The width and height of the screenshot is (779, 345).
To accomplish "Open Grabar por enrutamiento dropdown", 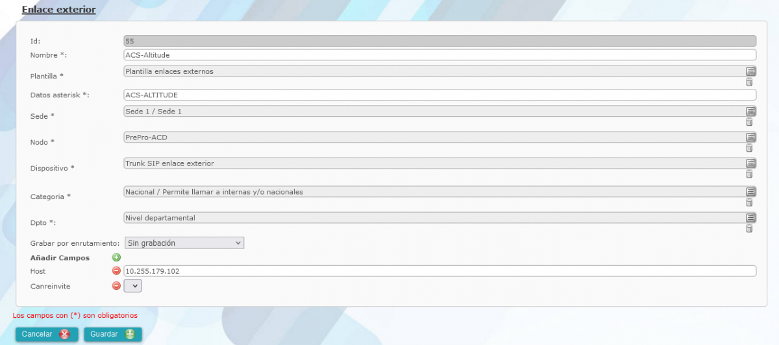I will pyautogui.click(x=184, y=243).
